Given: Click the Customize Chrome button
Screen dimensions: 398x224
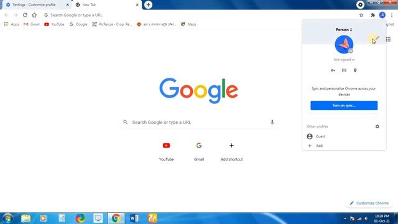Looking at the screenshot, I should (369, 203).
